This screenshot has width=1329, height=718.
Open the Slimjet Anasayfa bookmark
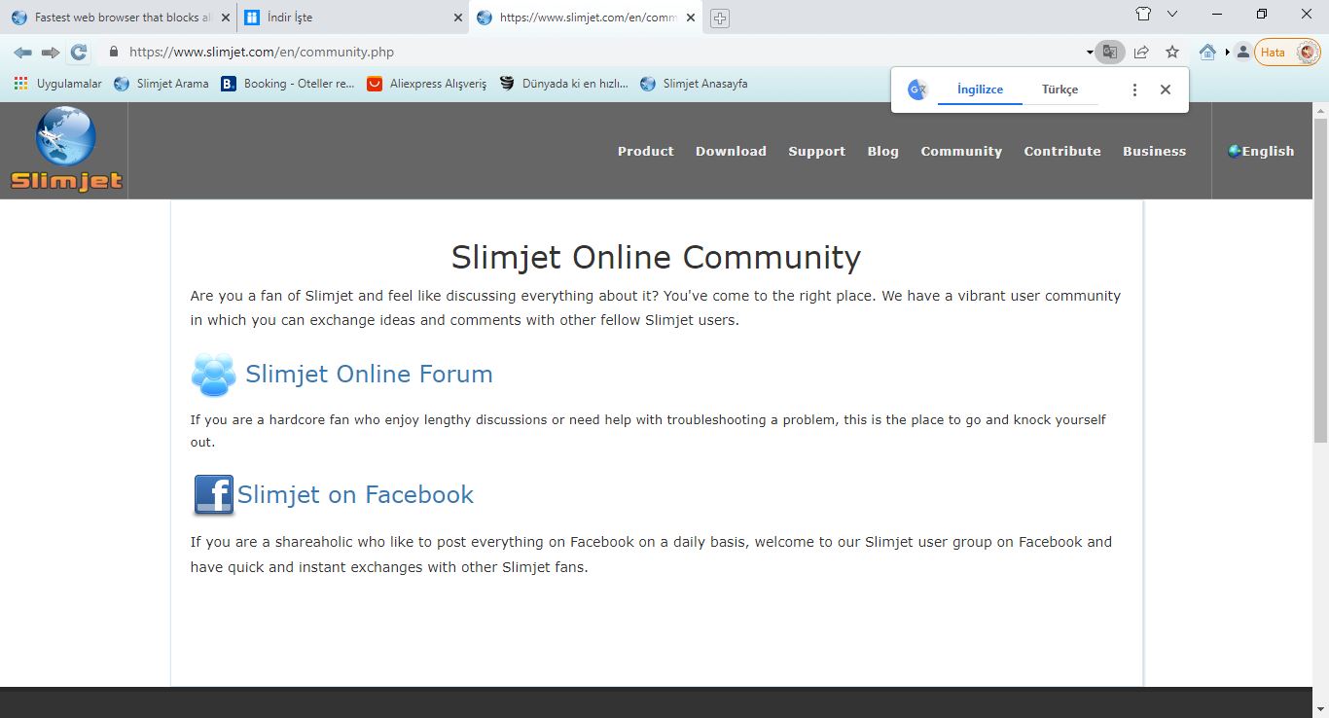click(x=695, y=84)
